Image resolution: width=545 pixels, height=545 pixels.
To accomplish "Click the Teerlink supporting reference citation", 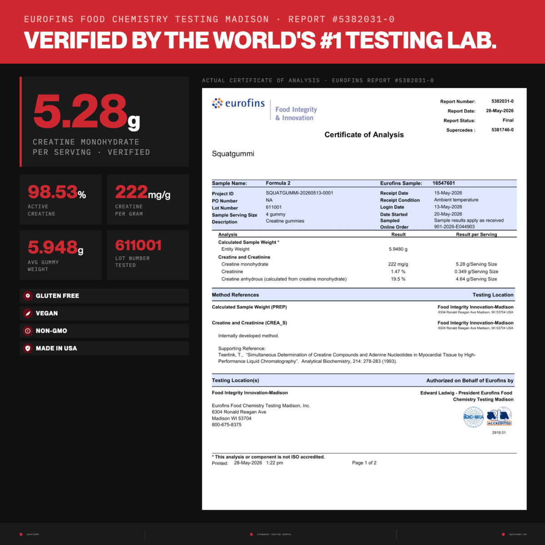I will coord(347,358).
